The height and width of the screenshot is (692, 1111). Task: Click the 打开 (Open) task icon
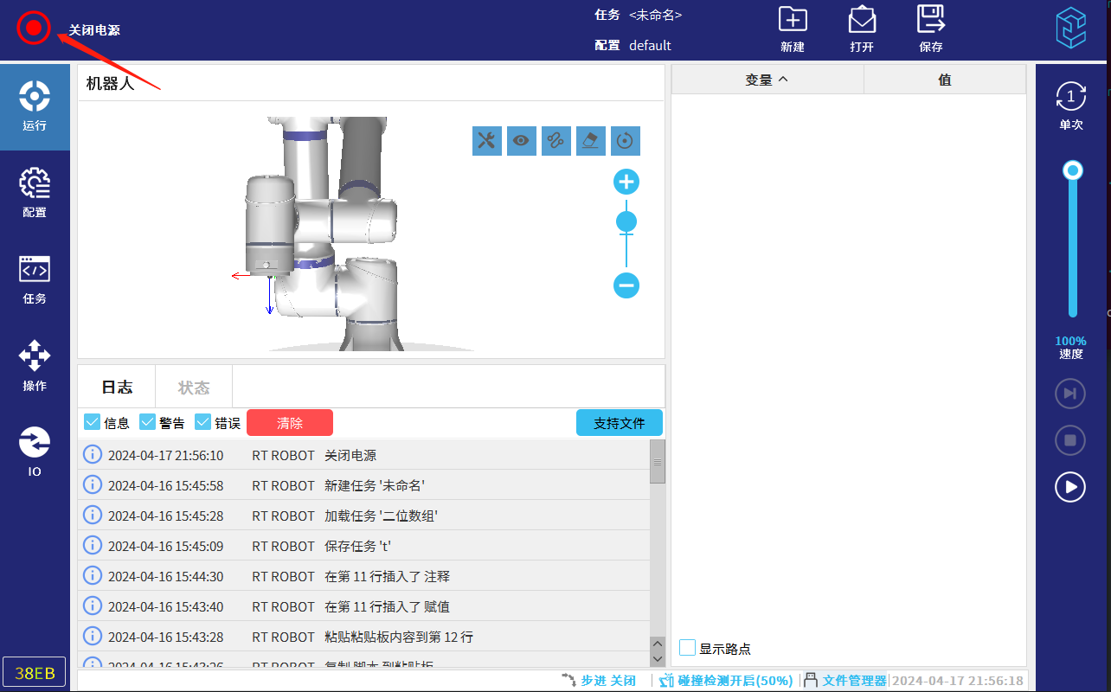pos(861,28)
